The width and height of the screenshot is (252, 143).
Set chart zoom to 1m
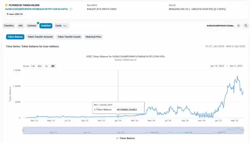pyautogui.click(x=33, y=66)
